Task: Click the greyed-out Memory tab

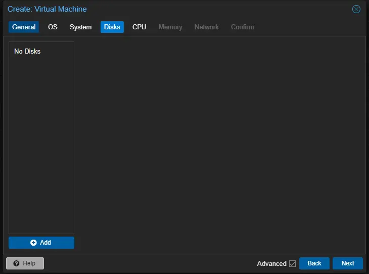Action: coord(170,27)
